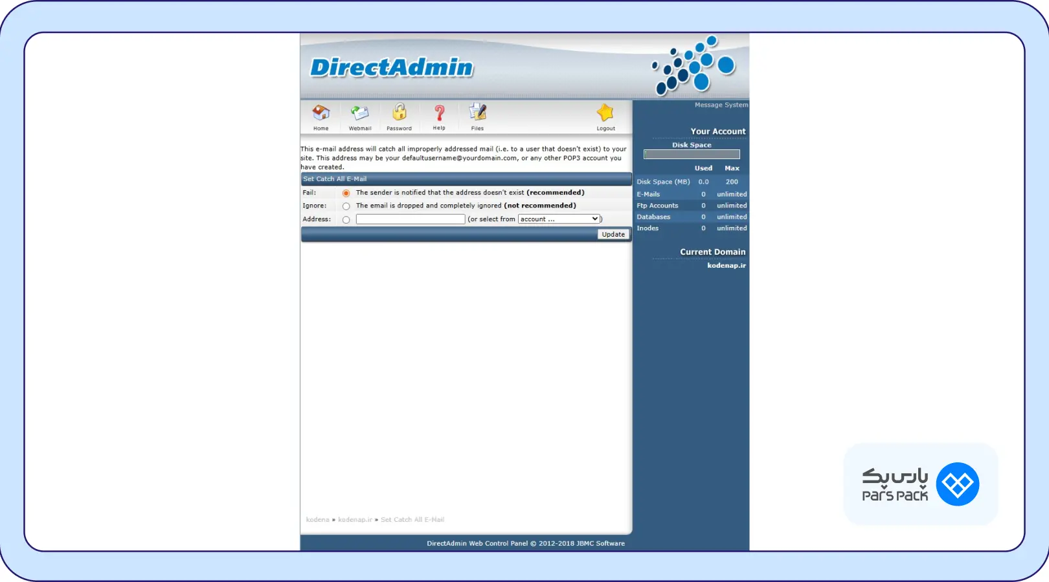
Task: Click the E-Mails row label
Action: [648, 194]
